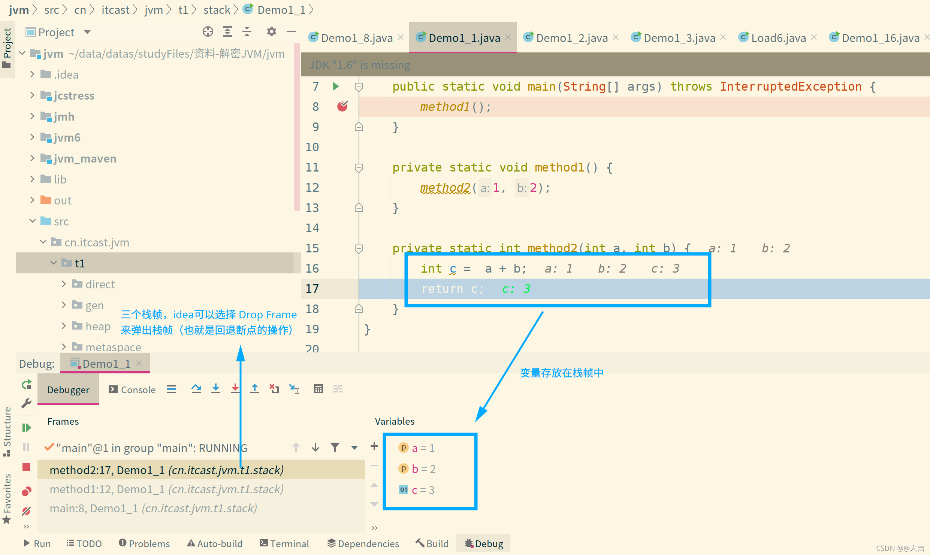930x555 pixels.
Task: Open the Terminal tool window
Action: coord(284,543)
